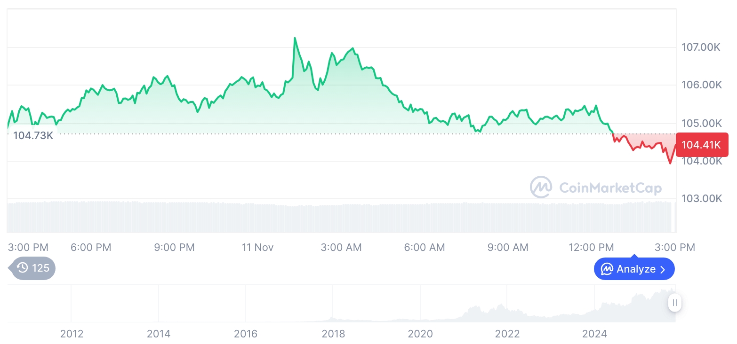Select the 2022 mark on the timeline navigator
Viewport: 737px width, 344px height.
(x=507, y=334)
